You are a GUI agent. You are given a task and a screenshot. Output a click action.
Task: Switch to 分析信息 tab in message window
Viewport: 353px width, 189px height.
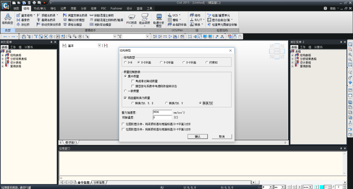(x=99, y=183)
